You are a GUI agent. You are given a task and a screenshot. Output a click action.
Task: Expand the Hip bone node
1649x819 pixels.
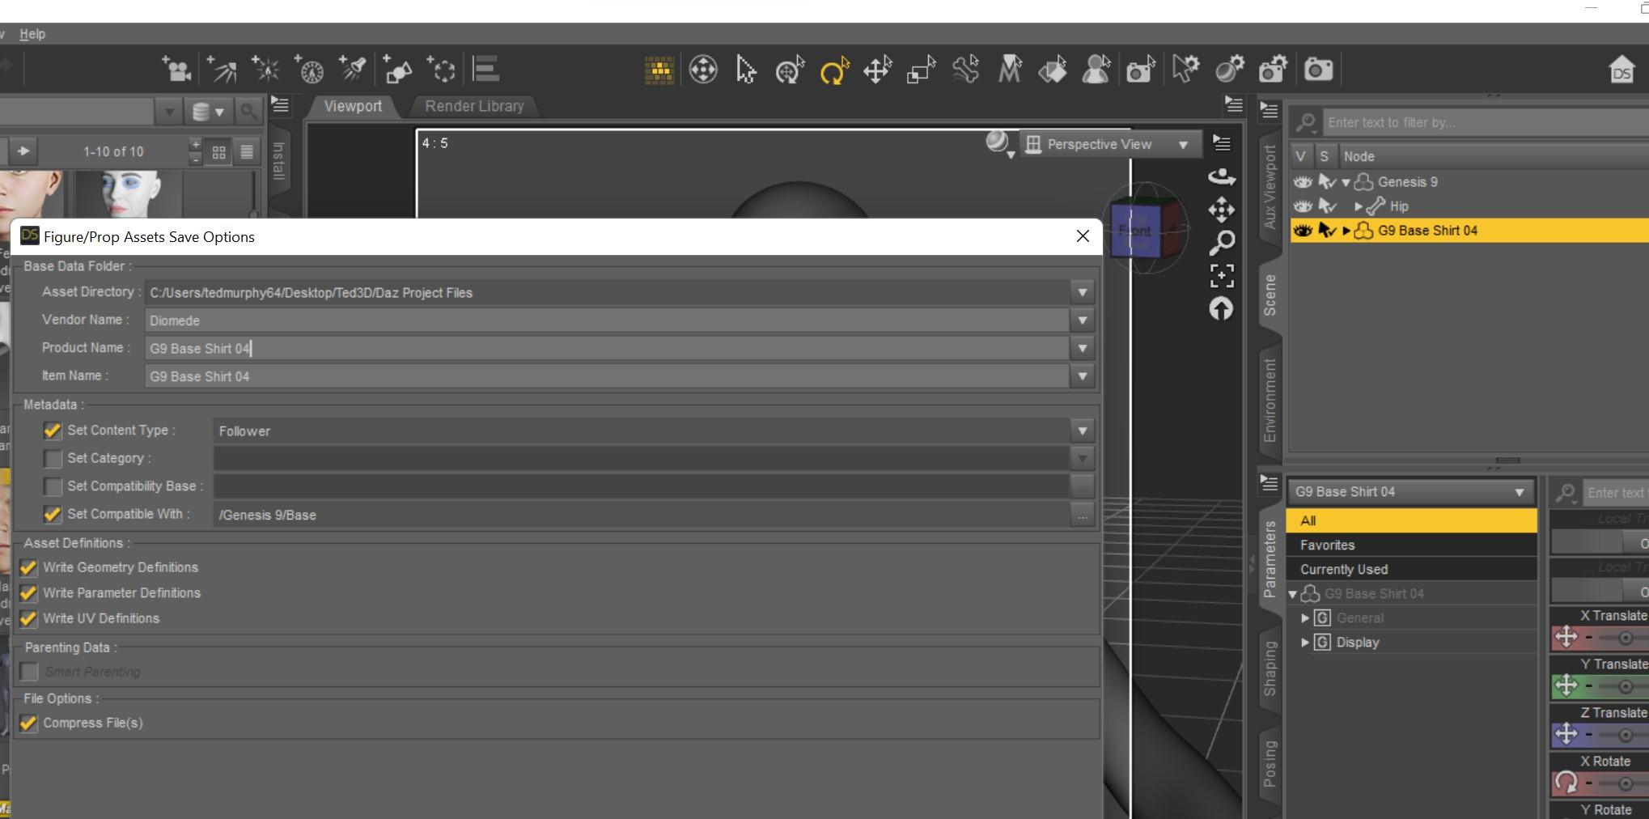pyautogui.click(x=1359, y=207)
